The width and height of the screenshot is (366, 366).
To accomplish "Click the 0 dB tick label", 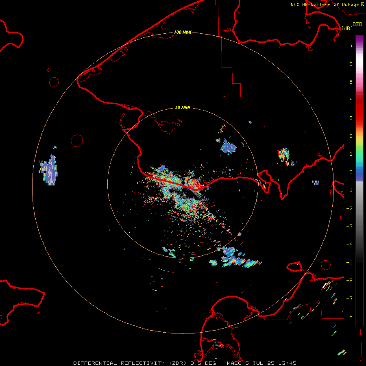I will (x=351, y=172).
